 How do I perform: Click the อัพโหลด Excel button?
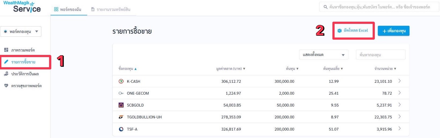(x=353, y=31)
